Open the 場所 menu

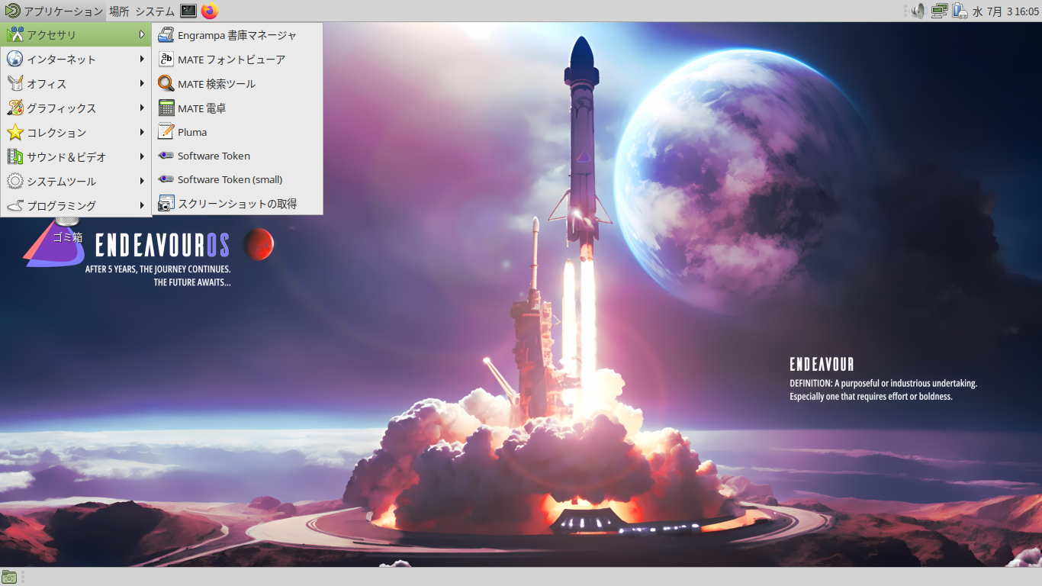[x=119, y=11]
